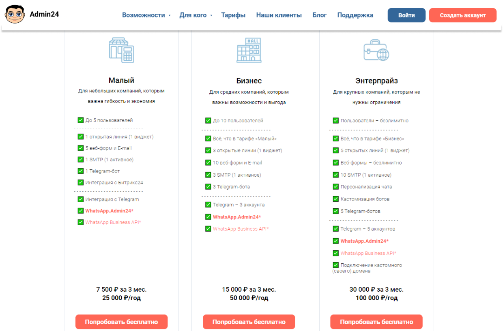
Task: Click the text 3 открытые линии (1 виджет)
Action: pyautogui.click(x=247, y=151)
